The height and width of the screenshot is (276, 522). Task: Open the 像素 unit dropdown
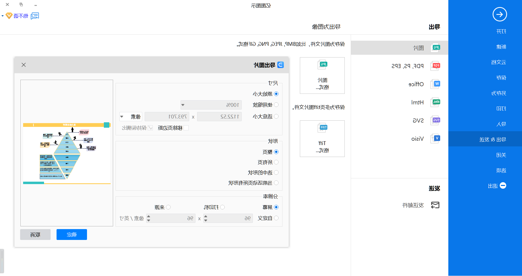point(131,117)
